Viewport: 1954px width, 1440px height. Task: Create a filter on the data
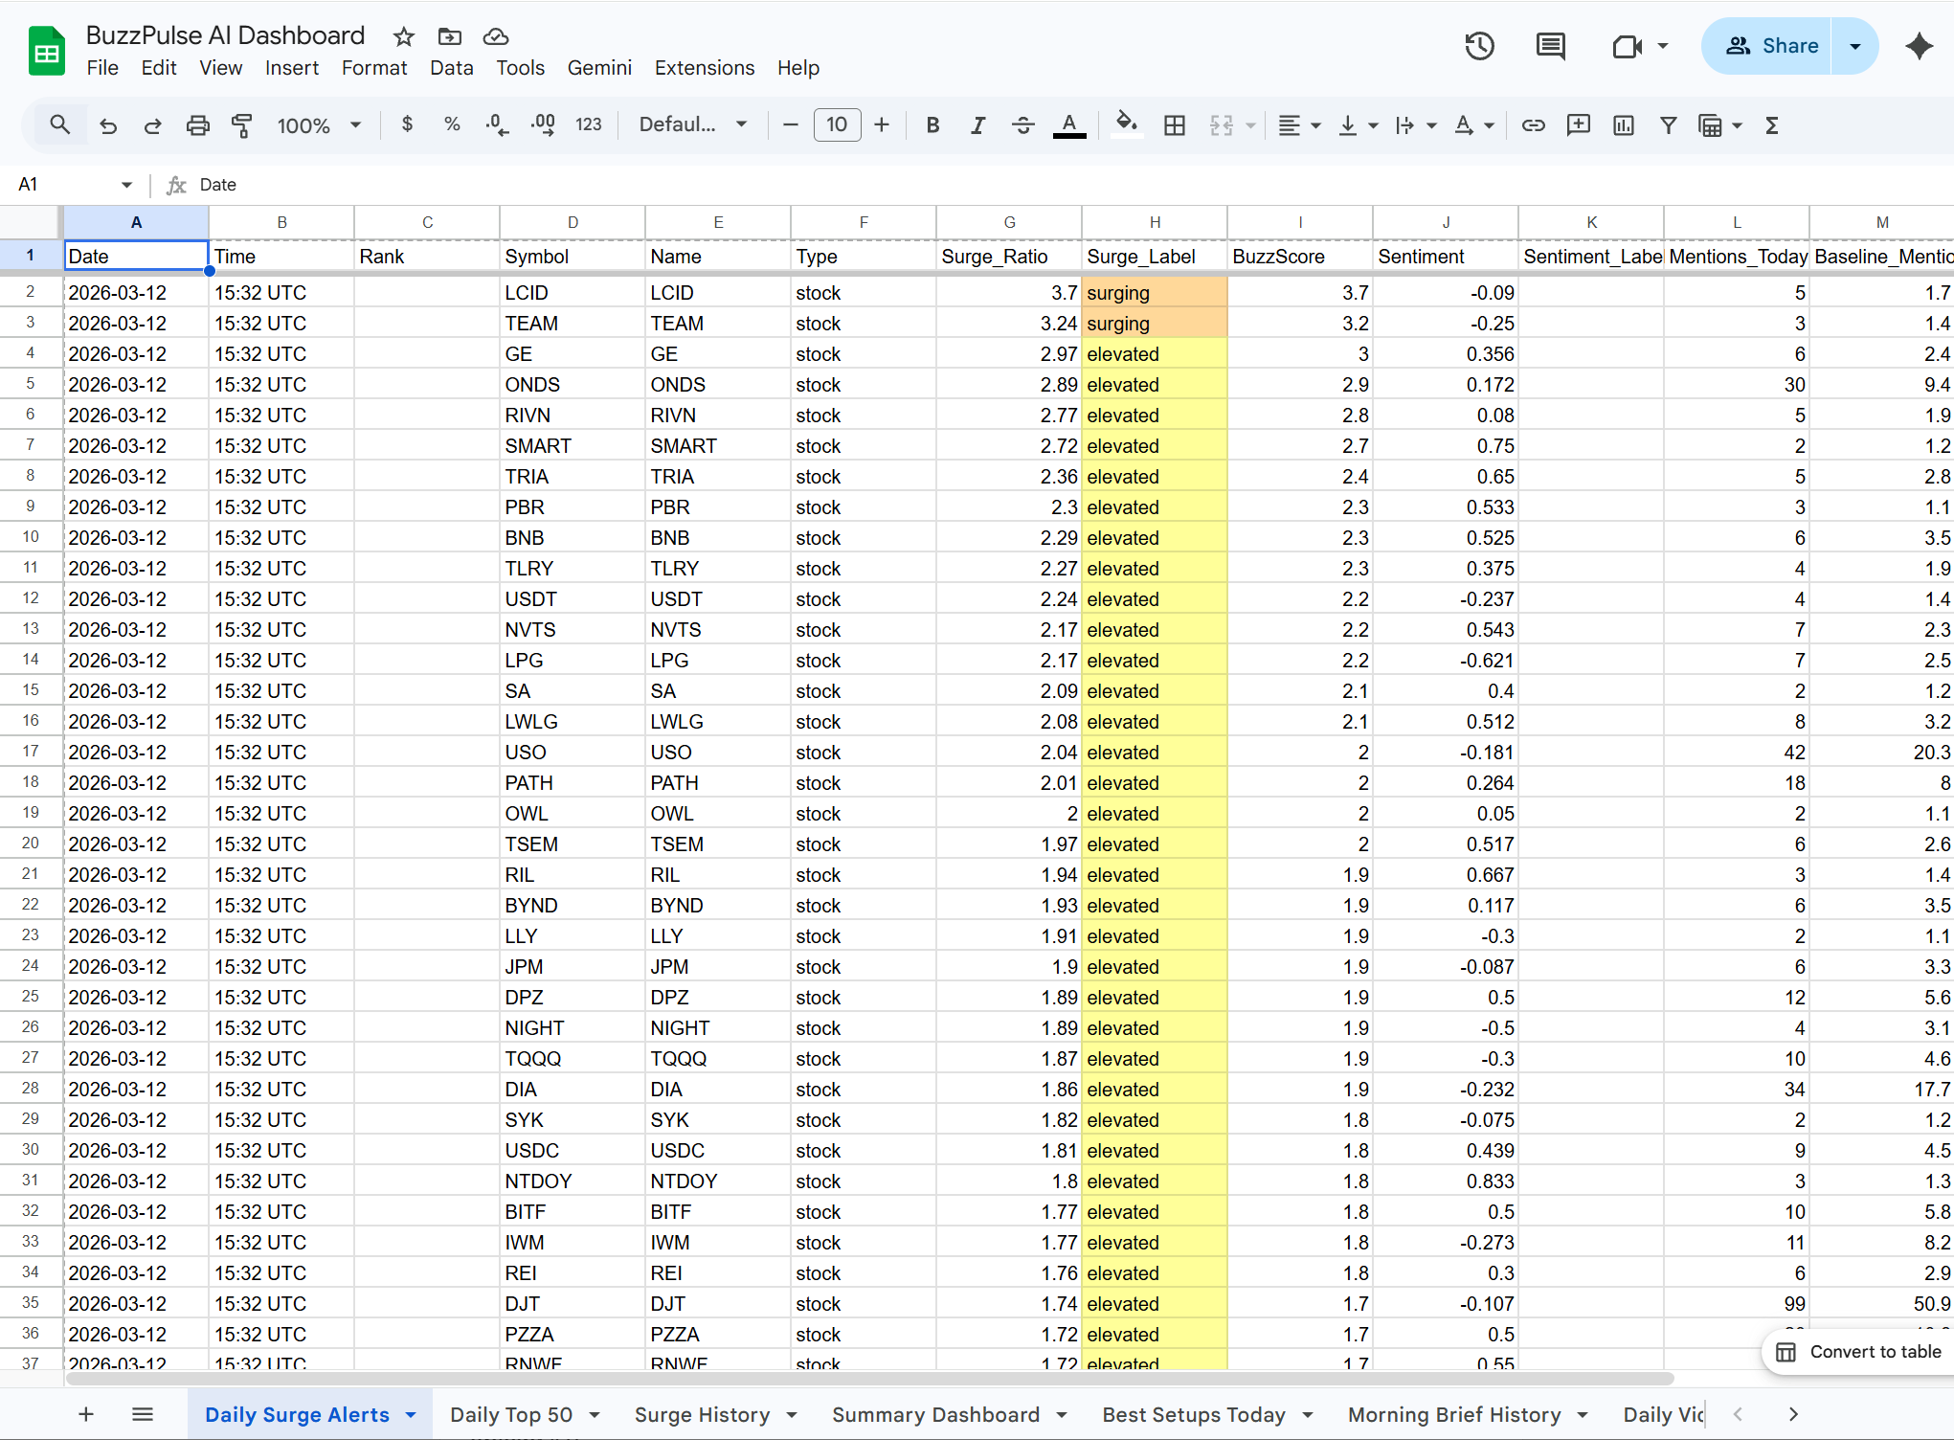(1669, 124)
